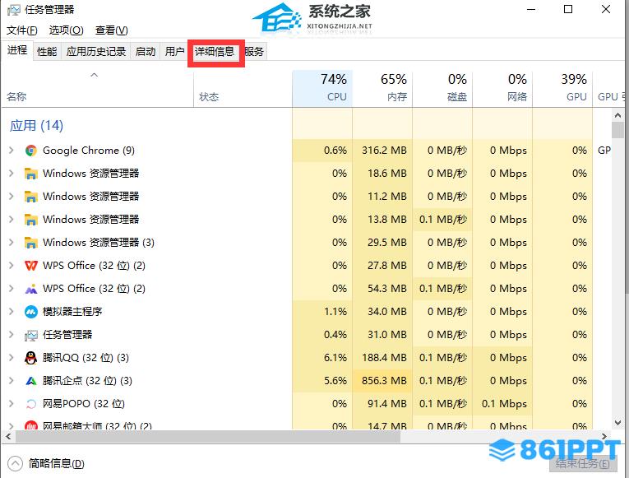This screenshot has width=629, height=478.
Task: Click the 网易POPO icon
Action: coord(31,404)
